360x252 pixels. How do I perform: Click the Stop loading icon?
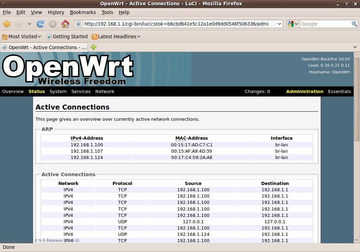[x=53, y=24]
